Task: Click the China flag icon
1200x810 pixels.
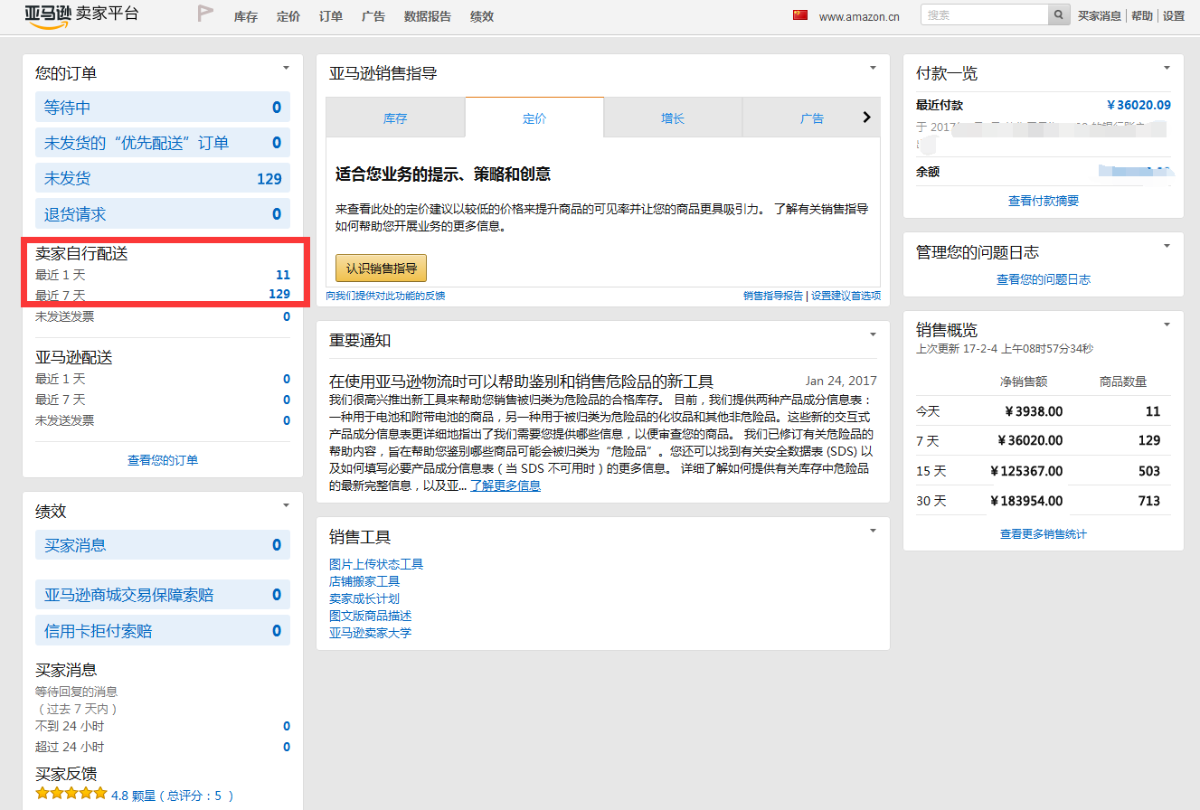Action: (799, 15)
